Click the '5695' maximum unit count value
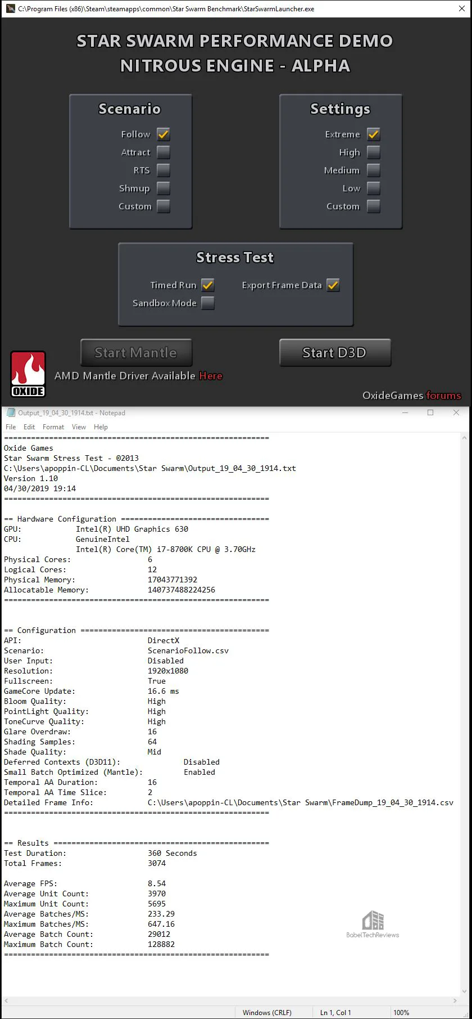 point(157,904)
